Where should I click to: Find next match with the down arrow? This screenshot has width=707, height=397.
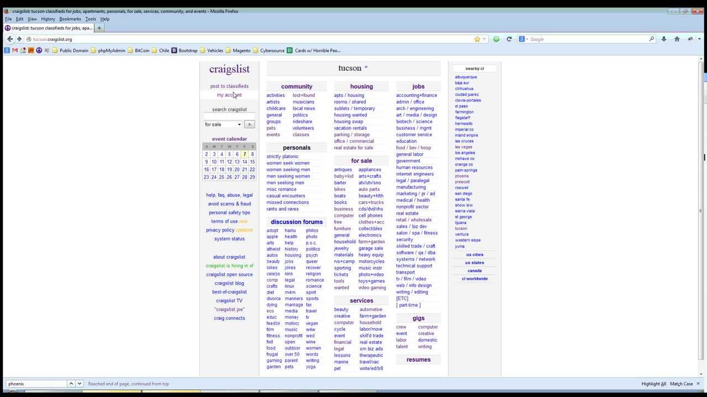80,384
